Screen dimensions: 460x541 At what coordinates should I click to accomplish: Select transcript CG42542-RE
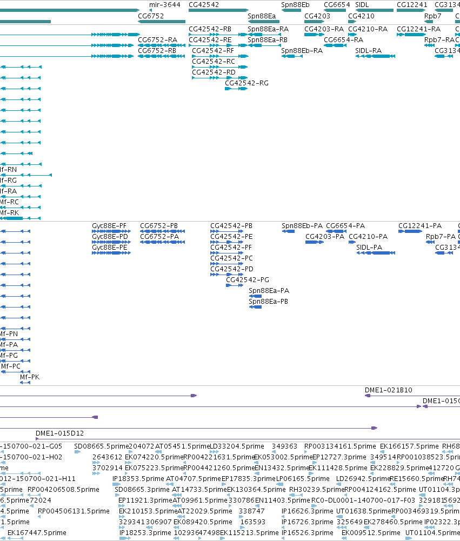click(218, 45)
